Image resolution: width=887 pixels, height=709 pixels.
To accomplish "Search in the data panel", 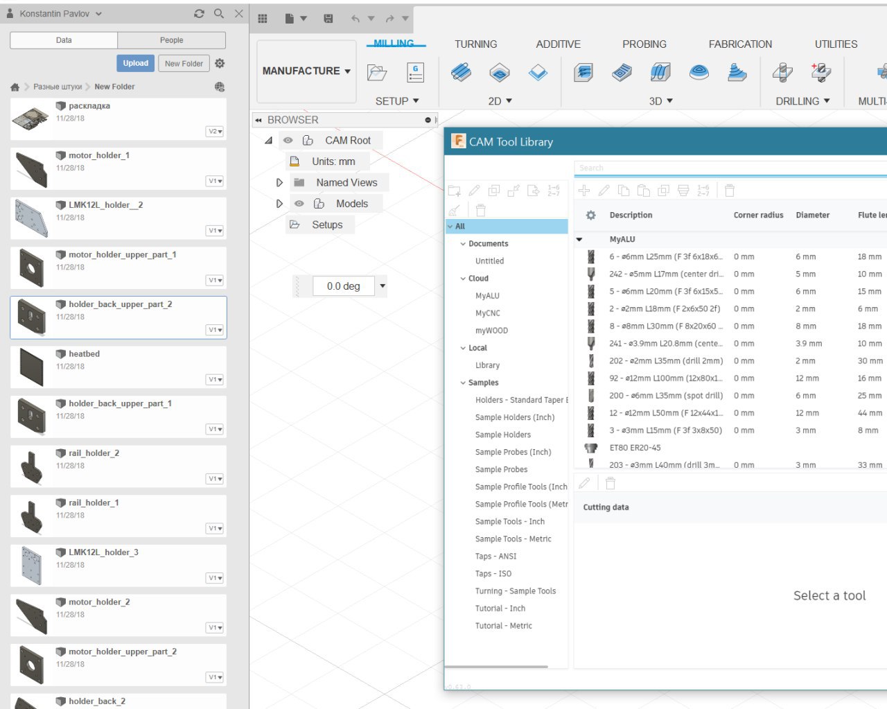I will [219, 13].
